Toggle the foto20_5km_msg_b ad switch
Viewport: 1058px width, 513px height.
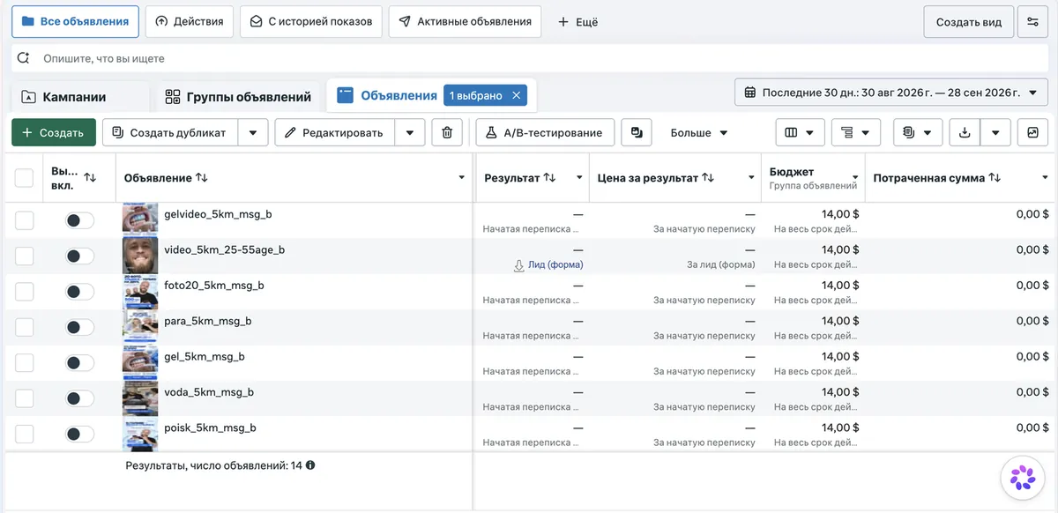pyautogui.click(x=79, y=292)
